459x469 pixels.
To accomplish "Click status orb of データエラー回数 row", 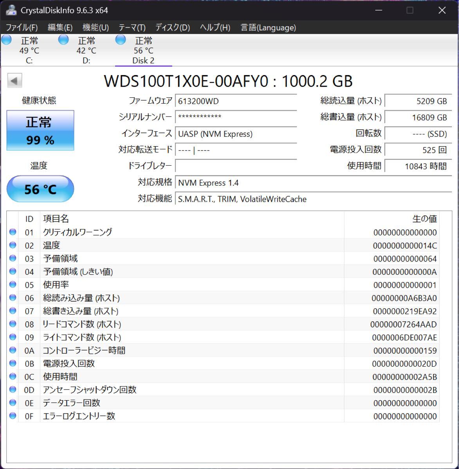I will click(x=13, y=403).
